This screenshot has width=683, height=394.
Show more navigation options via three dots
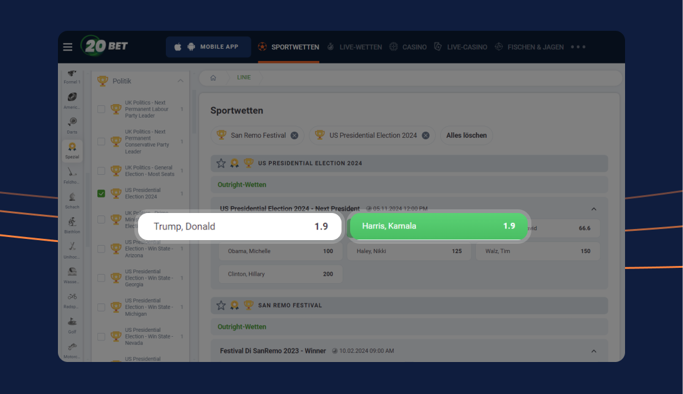coord(578,47)
